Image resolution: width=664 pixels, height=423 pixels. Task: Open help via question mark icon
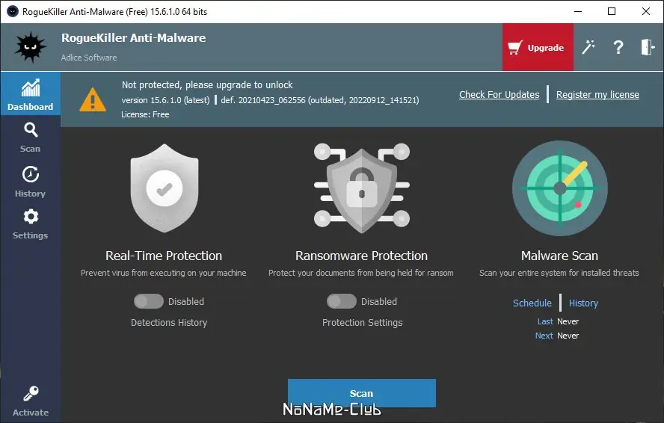tap(618, 47)
